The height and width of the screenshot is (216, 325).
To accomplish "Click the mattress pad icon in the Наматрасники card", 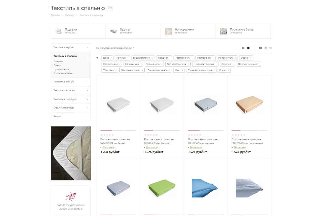I will click(168, 31).
